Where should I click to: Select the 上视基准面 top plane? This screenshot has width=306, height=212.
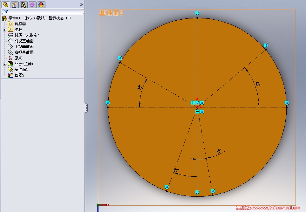[24, 47]
